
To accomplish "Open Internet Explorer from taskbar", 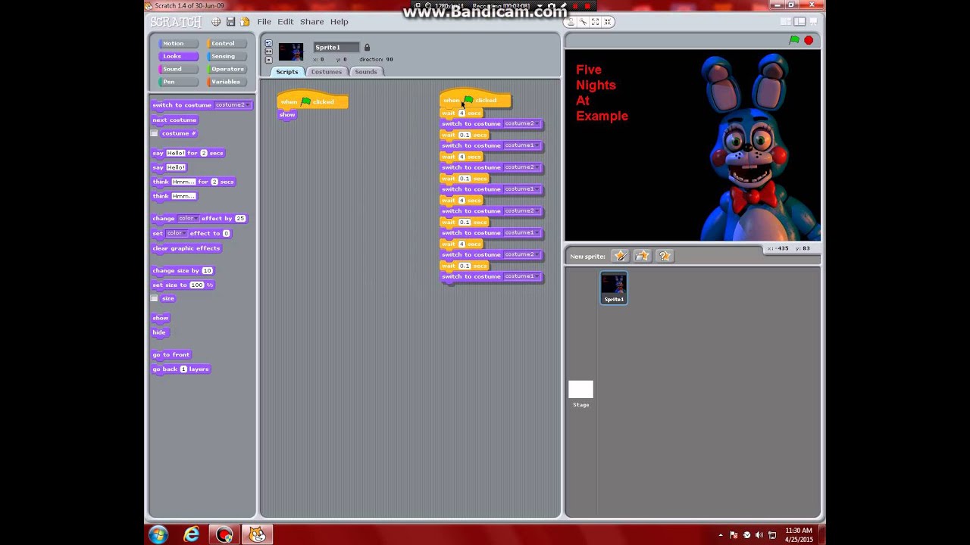I will 192,534.
